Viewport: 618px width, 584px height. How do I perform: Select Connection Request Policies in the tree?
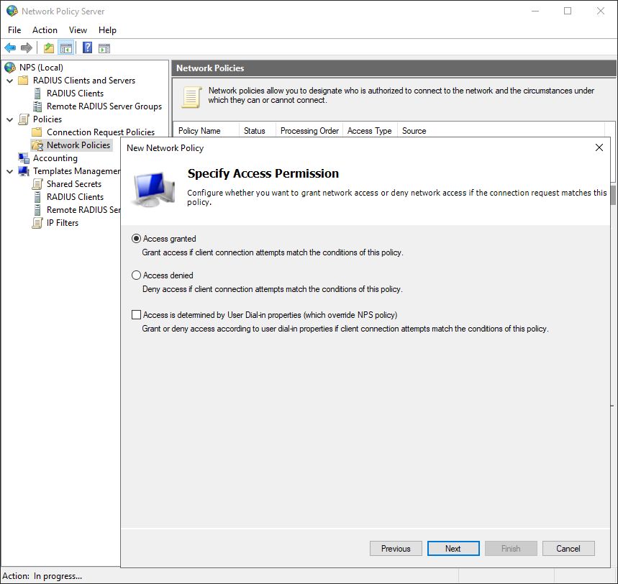(x=101, y=132)
